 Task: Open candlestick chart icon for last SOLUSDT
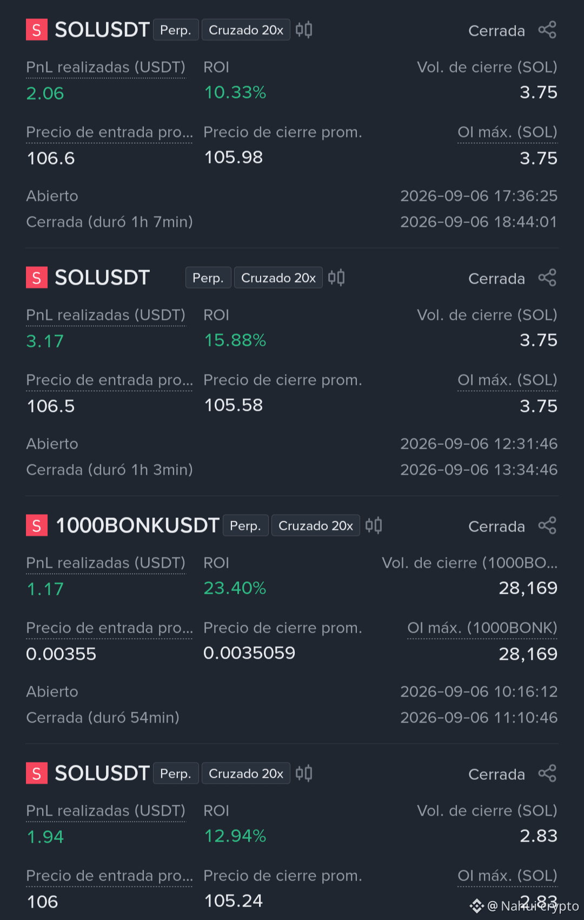[x=304, y=773]
